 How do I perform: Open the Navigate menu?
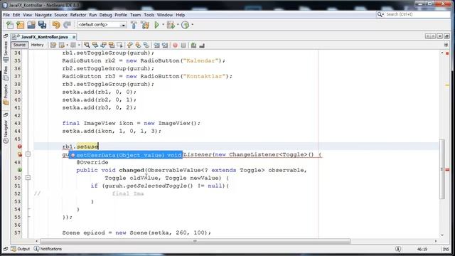tap(43, 15)
